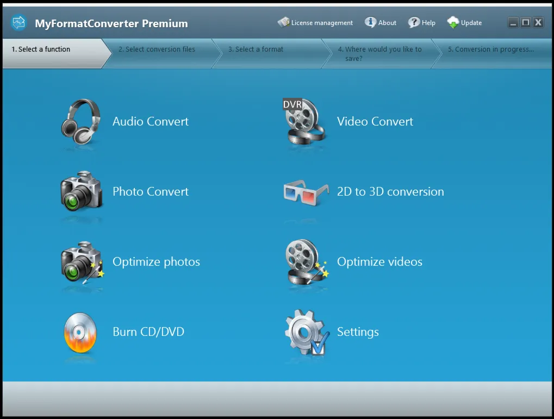Check for updates via Update text

[x=471, y=23]
